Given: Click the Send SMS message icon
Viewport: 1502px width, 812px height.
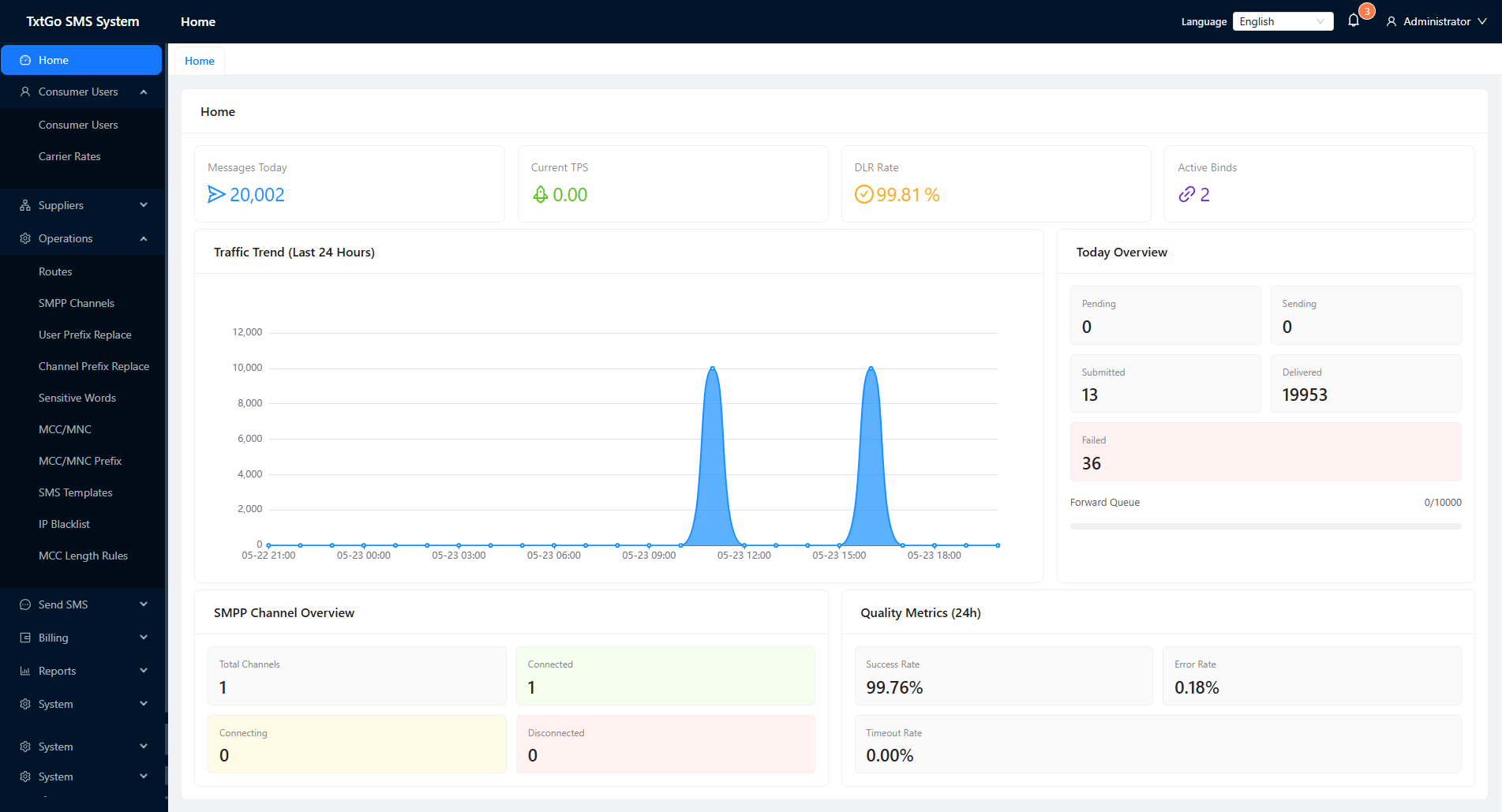Looking at the screenshot, I should pyautogui.click(x=25, y=604).
